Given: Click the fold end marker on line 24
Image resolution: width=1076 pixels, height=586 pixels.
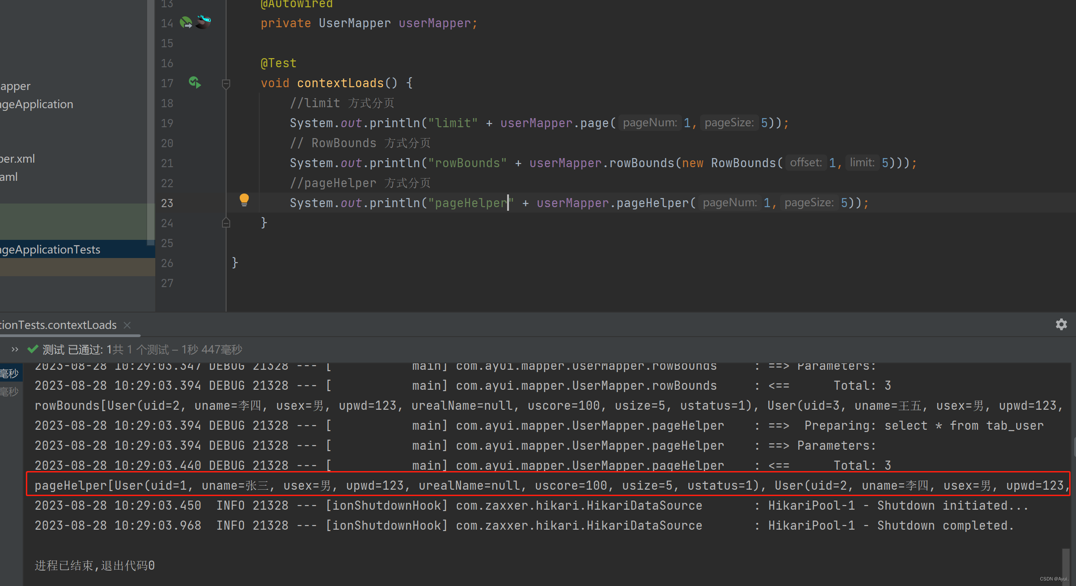Looking at the screenshot, I should [226, 223].
